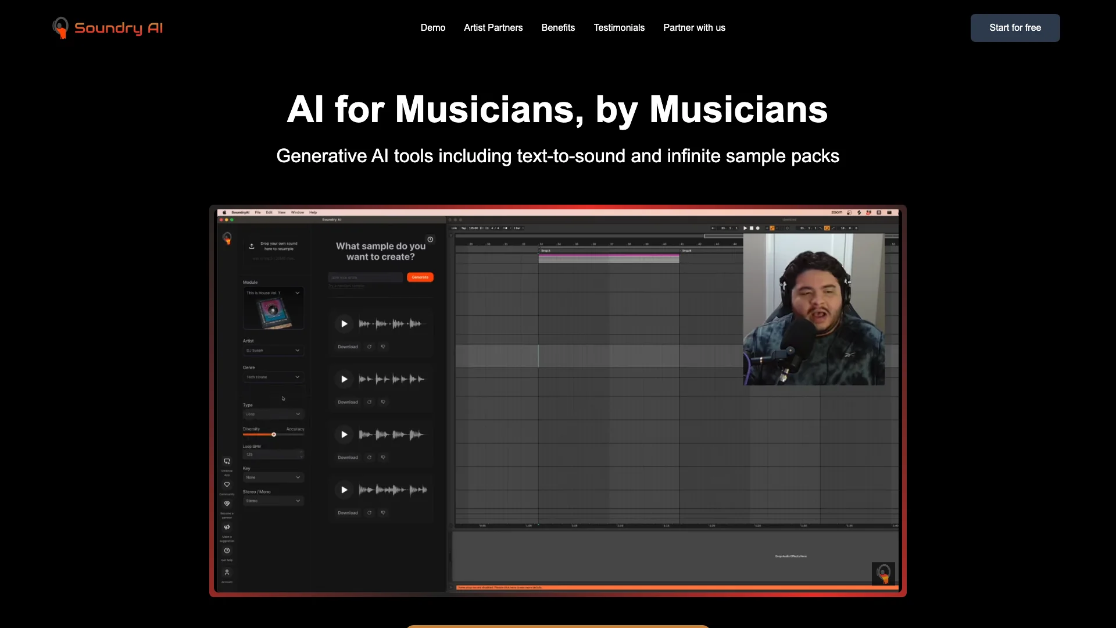
Task: Open the Artist dropdown set to DJ Susan
Action: coord(273,351)
